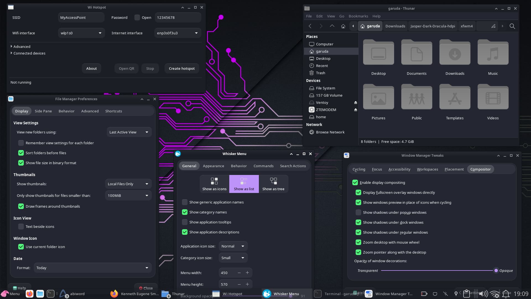531x299 pixels.
Task: Click Open QR button
Action: point(126,68)
